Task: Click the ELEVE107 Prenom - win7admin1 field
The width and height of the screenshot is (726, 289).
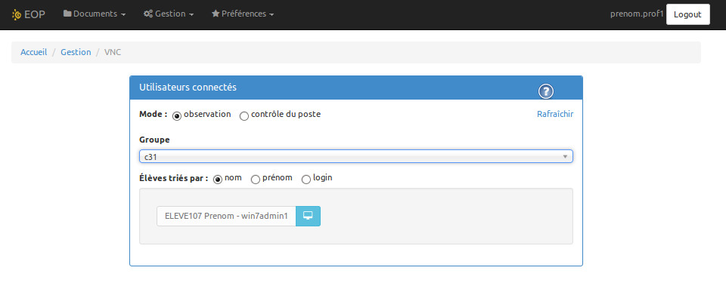Action: 226,216
